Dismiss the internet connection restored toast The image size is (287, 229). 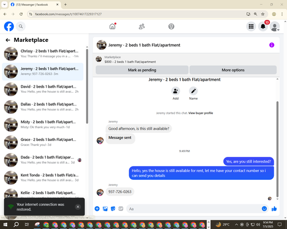click(x=78, y=207)
